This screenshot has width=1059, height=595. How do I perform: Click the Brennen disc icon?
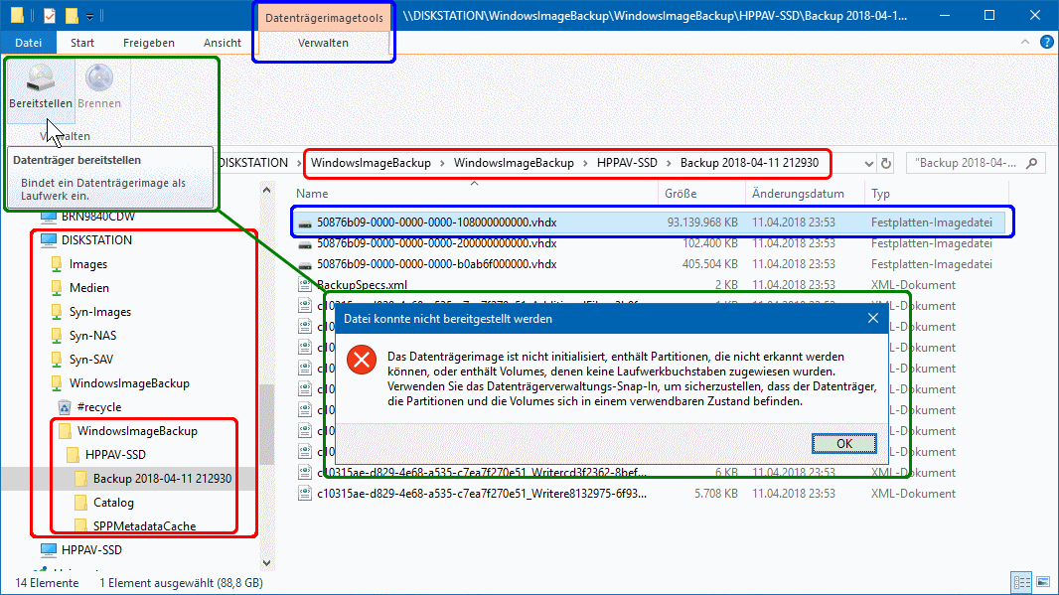tap(99, 79)
